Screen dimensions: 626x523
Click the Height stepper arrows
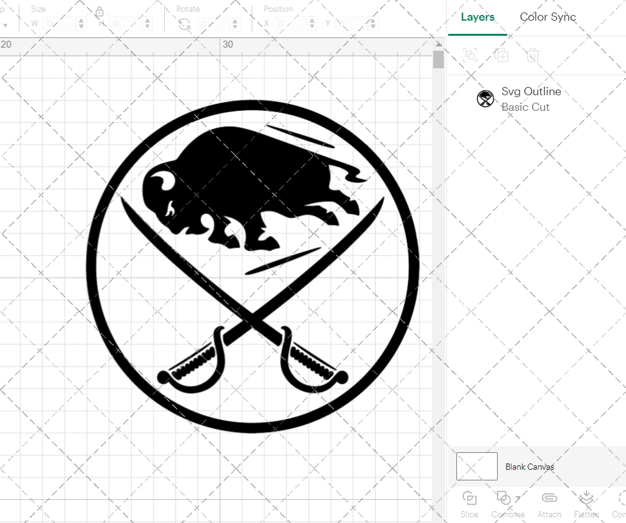click(147, 24)
